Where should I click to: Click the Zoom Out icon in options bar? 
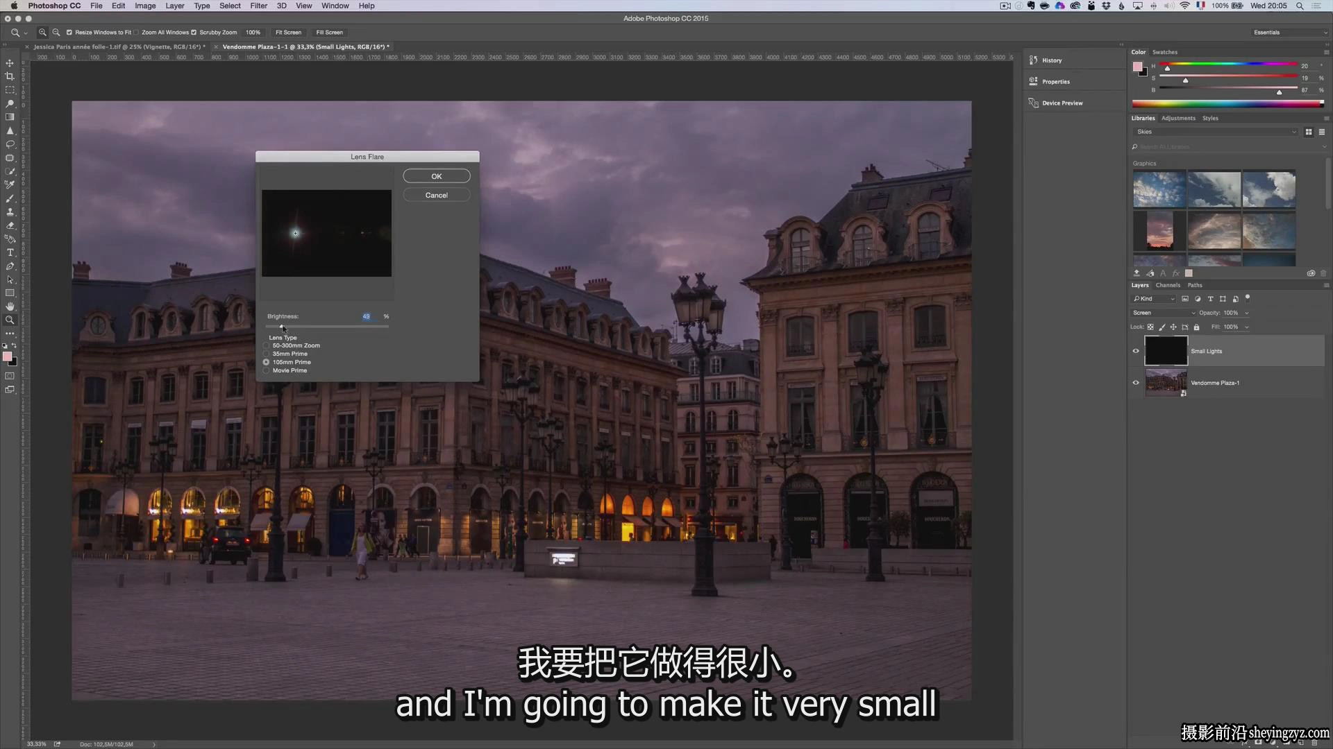56,33
